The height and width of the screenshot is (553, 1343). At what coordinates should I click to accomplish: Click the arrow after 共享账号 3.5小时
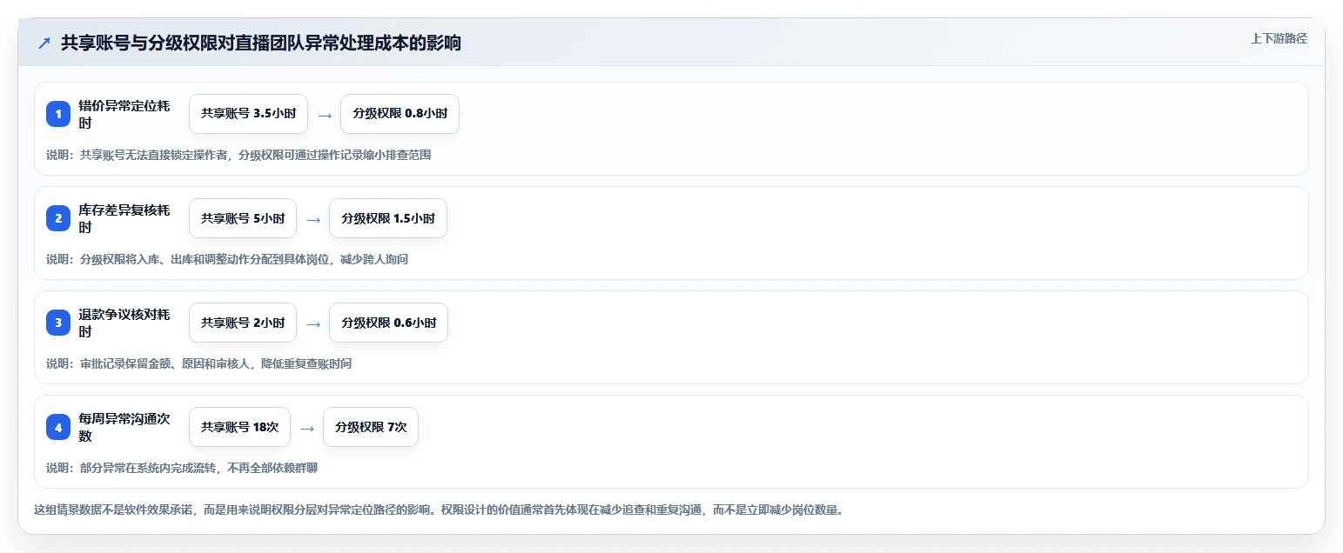pyautogui.click(x=325, y=115)
